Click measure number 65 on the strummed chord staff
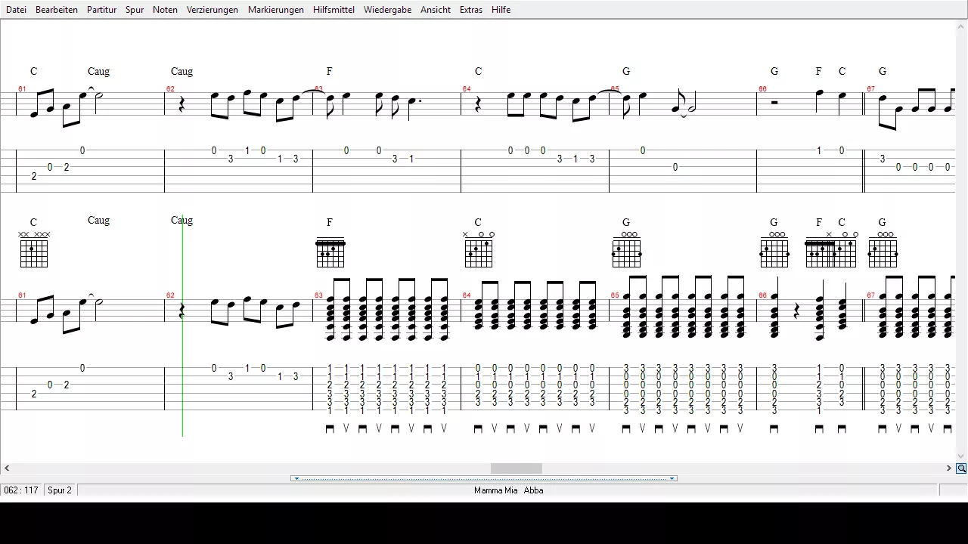 tap(615, 295)
